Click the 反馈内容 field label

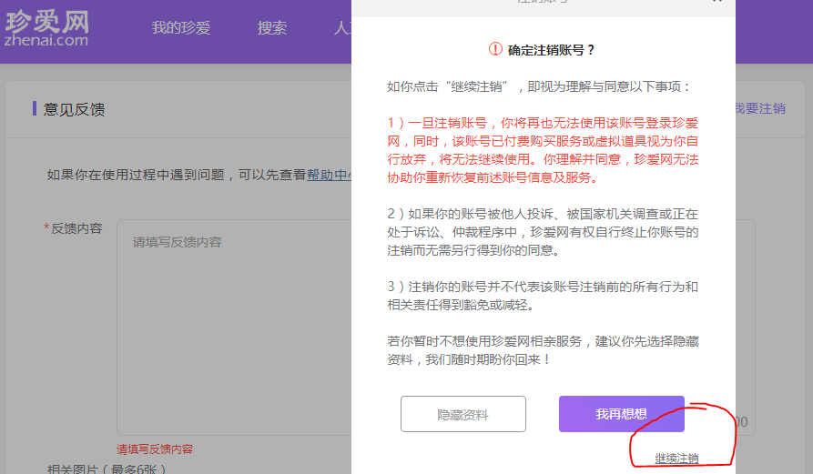click(x=76, y=228)
